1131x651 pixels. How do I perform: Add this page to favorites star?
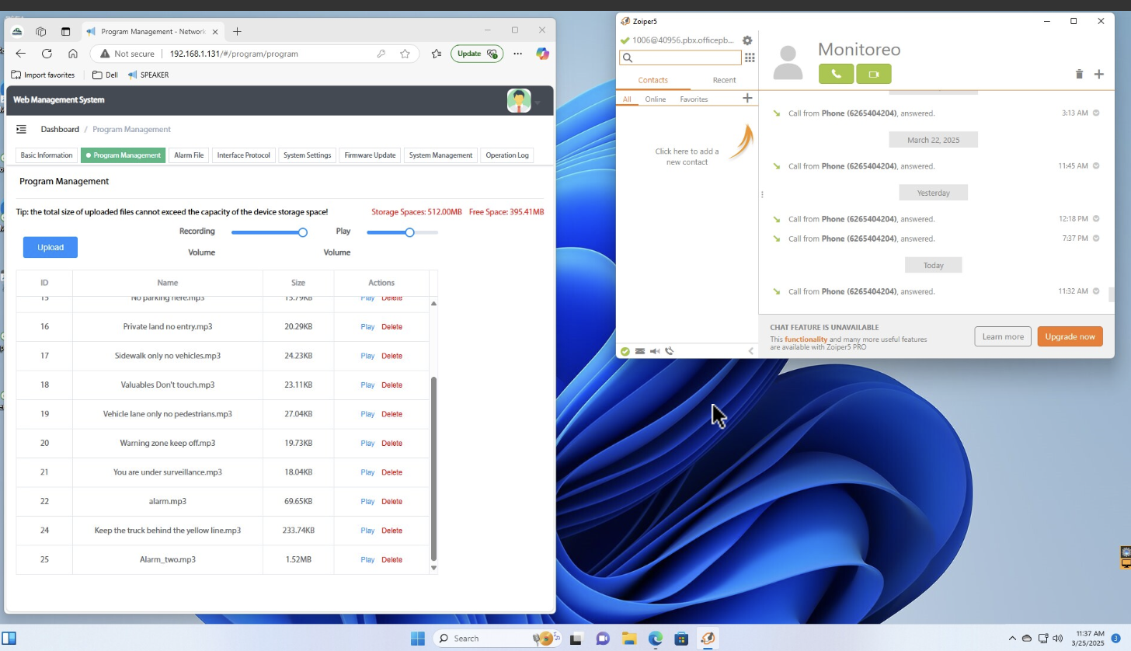tap(405, 54)
